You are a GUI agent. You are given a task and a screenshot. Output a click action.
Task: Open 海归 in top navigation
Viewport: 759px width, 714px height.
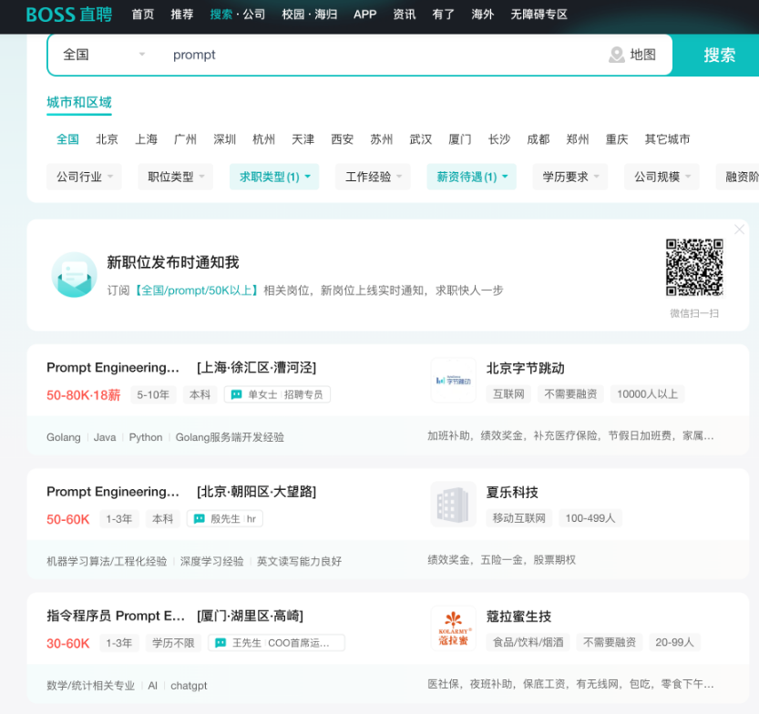pos(326,15)
